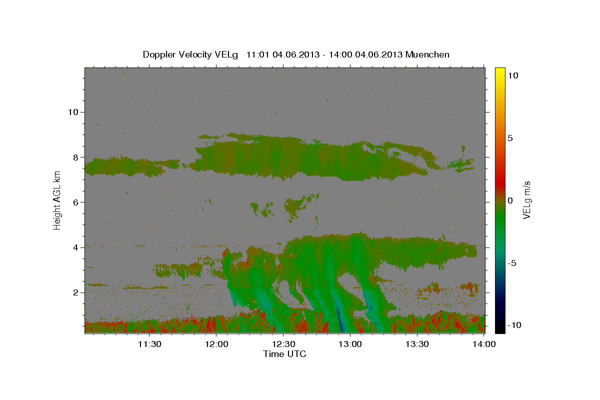Click the colorbar tick label 10
600x400 pixels.
point(512,75)
